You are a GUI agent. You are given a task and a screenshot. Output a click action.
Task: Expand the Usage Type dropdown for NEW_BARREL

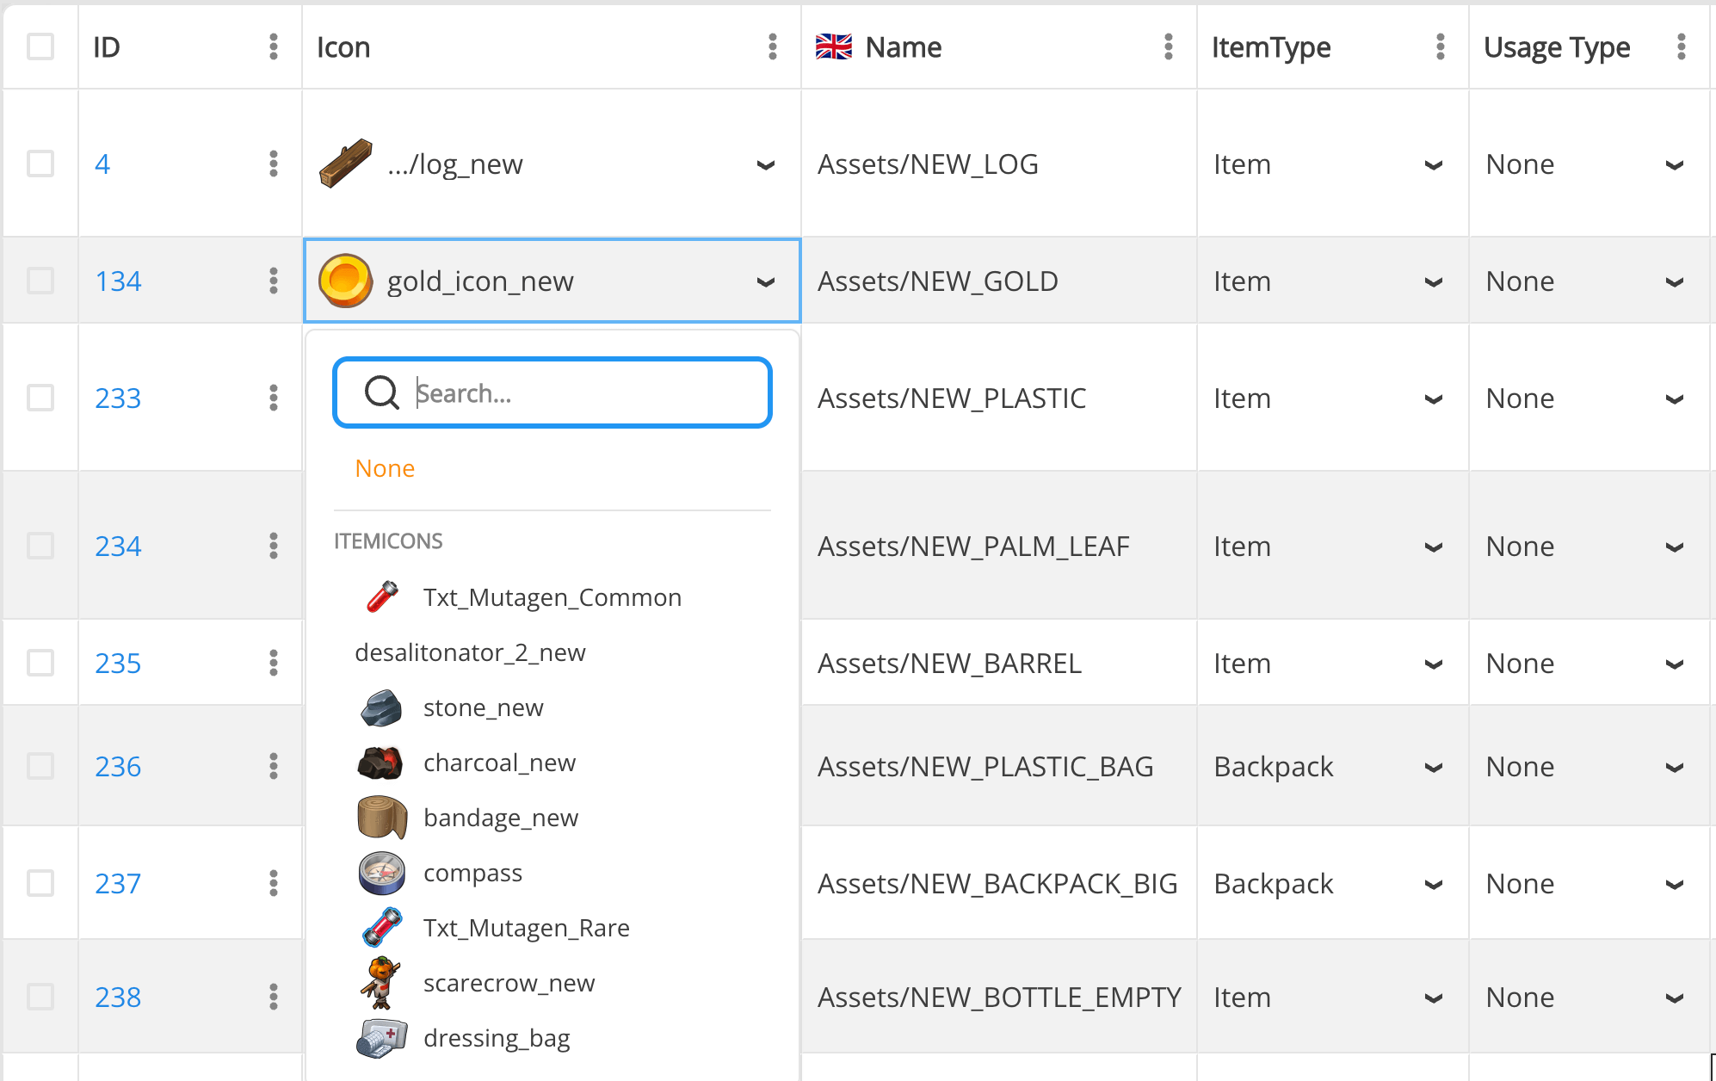pos(1674,664)
